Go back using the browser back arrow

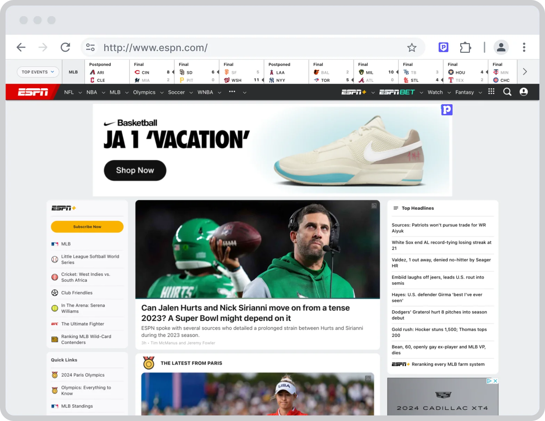(21, 47)
